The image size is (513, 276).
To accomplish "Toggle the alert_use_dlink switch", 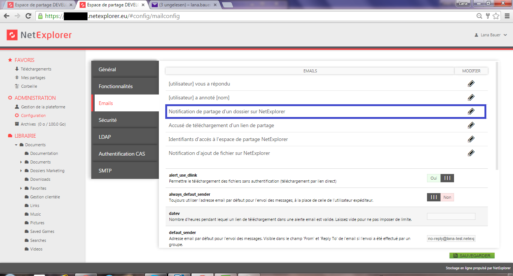I will [441, 178].
